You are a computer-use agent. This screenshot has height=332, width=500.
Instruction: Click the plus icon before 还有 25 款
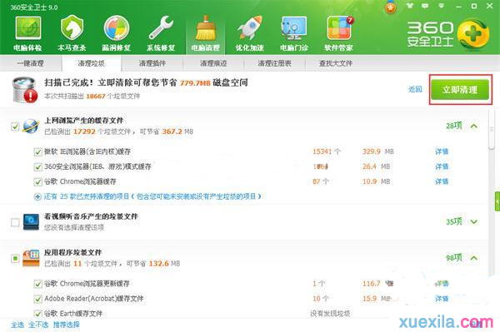tap(37, 196)
